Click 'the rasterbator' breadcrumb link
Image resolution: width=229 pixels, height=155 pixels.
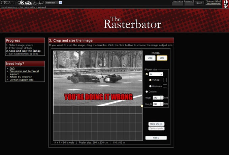coord(27,7)
